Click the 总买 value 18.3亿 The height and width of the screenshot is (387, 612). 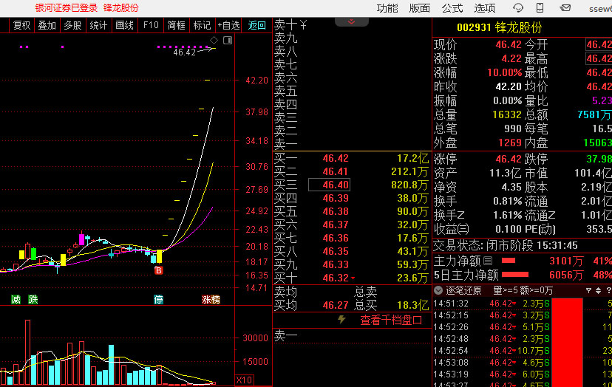[412, 305]
